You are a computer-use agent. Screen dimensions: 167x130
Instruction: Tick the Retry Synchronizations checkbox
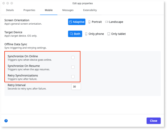(x=73, y=77)
